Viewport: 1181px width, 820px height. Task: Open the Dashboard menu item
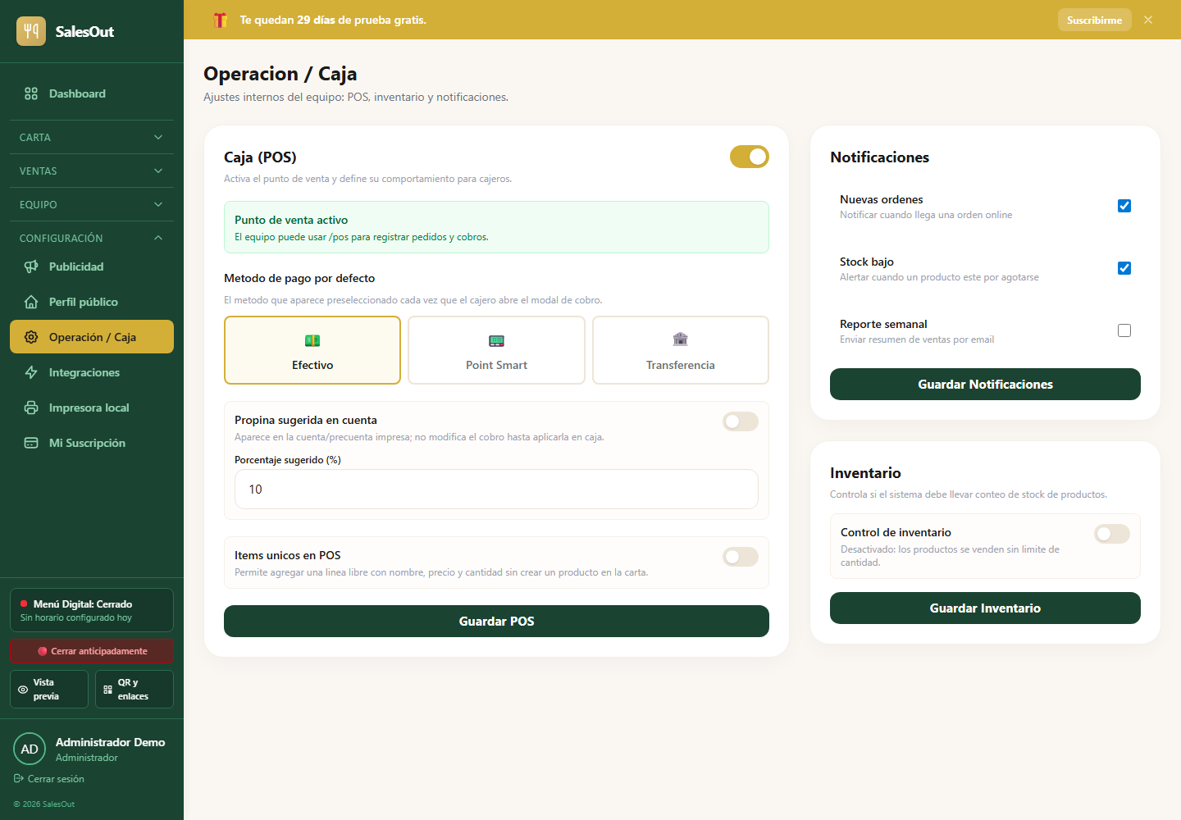[92, 93]
